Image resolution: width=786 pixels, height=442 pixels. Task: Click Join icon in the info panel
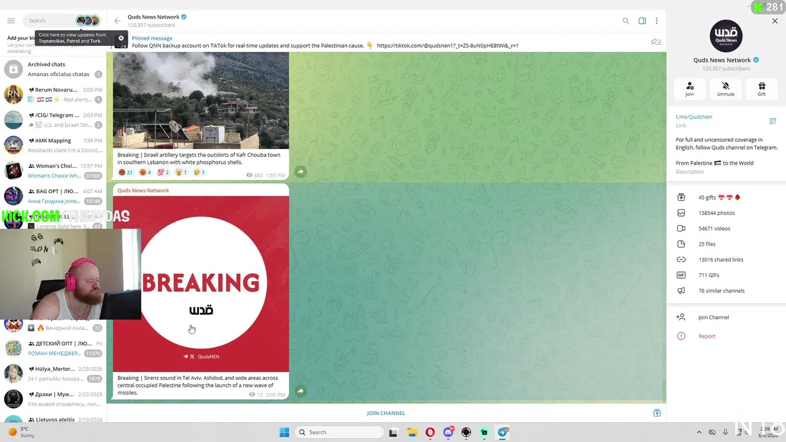[690, 89]
